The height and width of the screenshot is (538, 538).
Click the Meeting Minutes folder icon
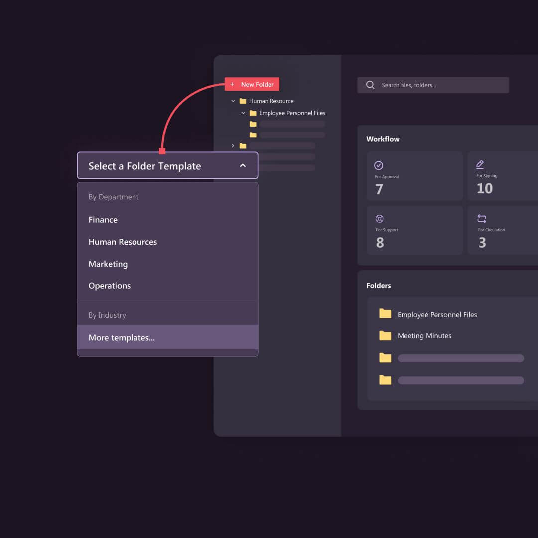click(x=385, y=335)
